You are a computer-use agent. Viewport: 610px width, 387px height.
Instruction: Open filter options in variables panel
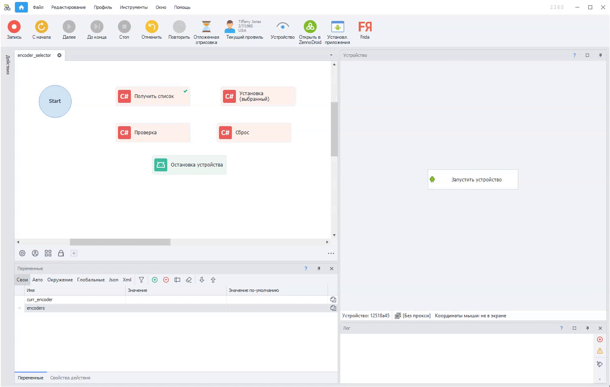click(141, 279)
